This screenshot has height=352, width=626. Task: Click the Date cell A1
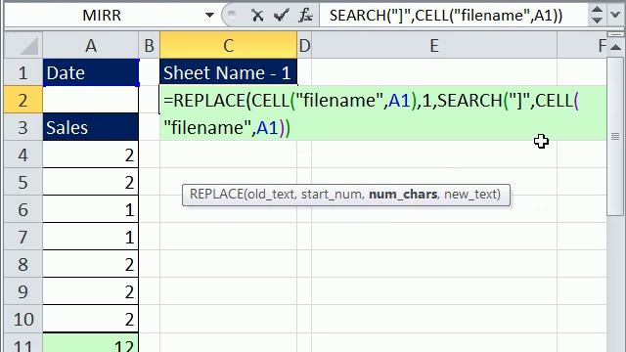(91, 72)
